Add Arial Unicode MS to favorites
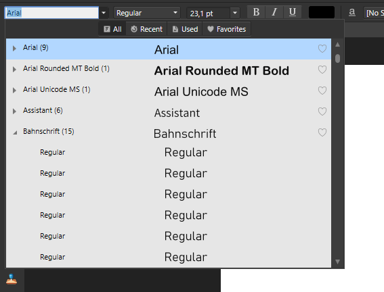 (x=322, y=91)
